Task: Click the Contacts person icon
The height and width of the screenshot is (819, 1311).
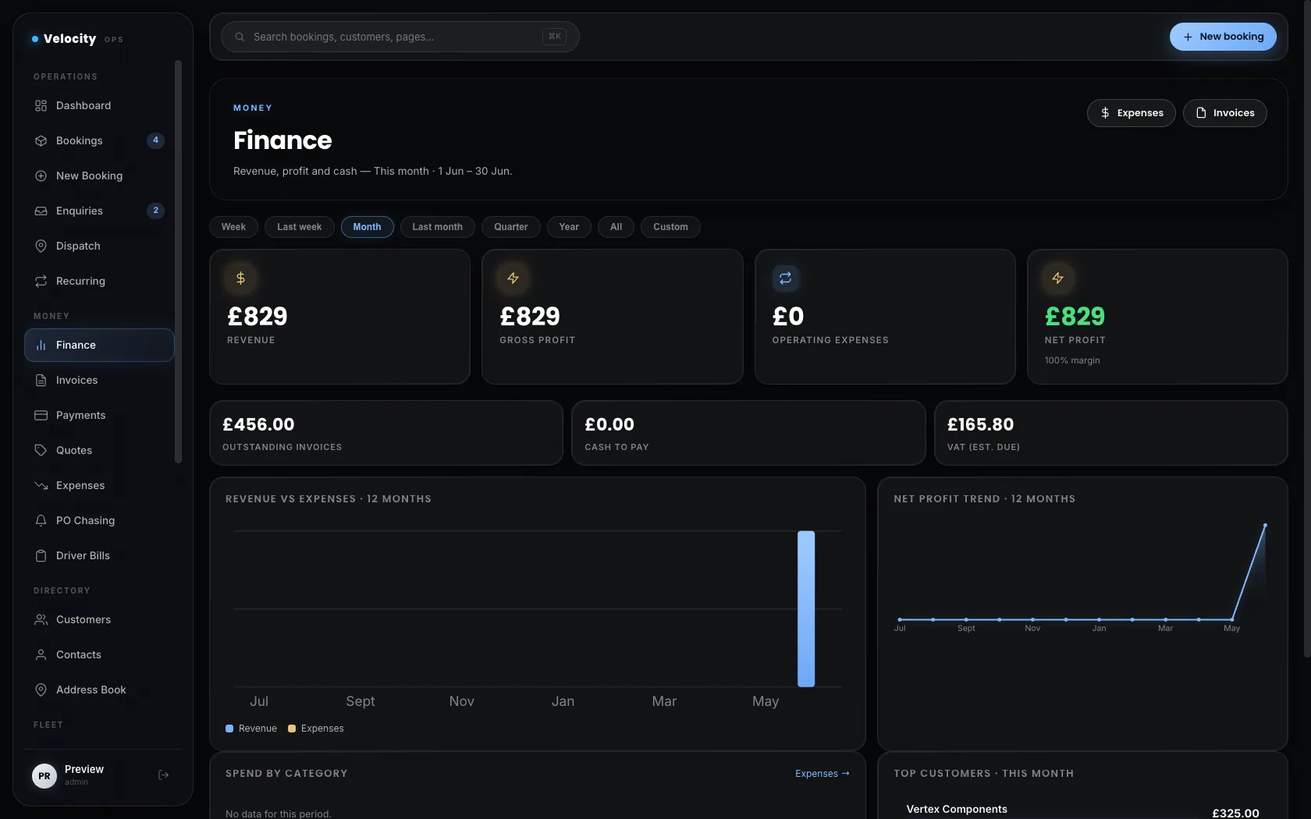Action: click(41, 654)
